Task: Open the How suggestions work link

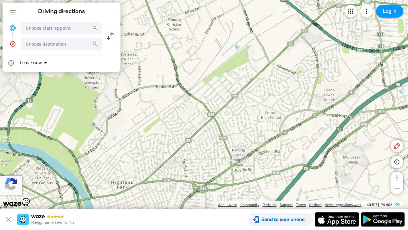Action: tap(343, 205)
